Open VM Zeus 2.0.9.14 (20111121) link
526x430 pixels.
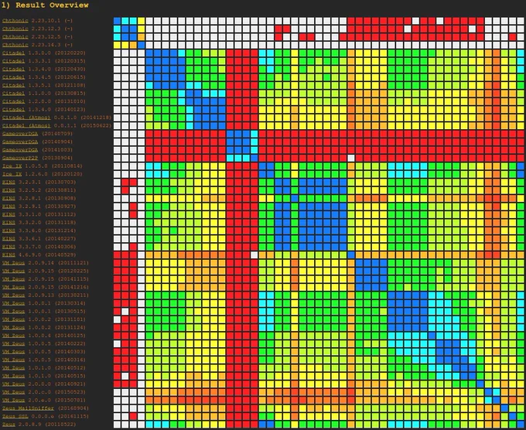(13, 263)
